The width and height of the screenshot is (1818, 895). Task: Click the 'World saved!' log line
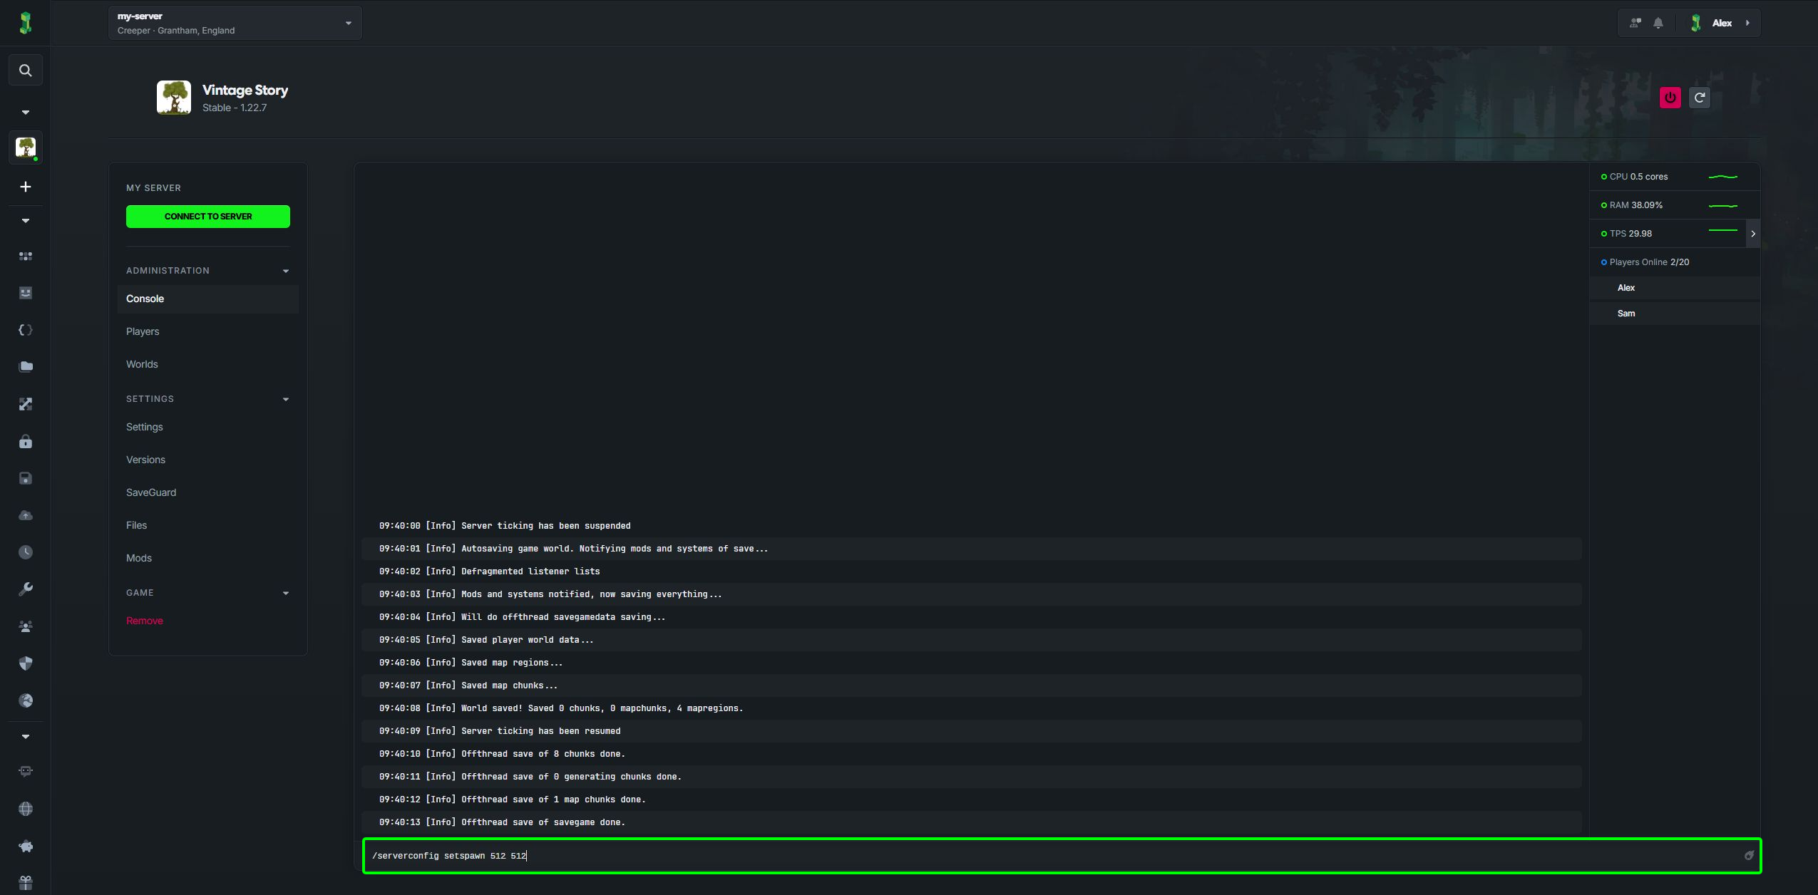[972, 708]
